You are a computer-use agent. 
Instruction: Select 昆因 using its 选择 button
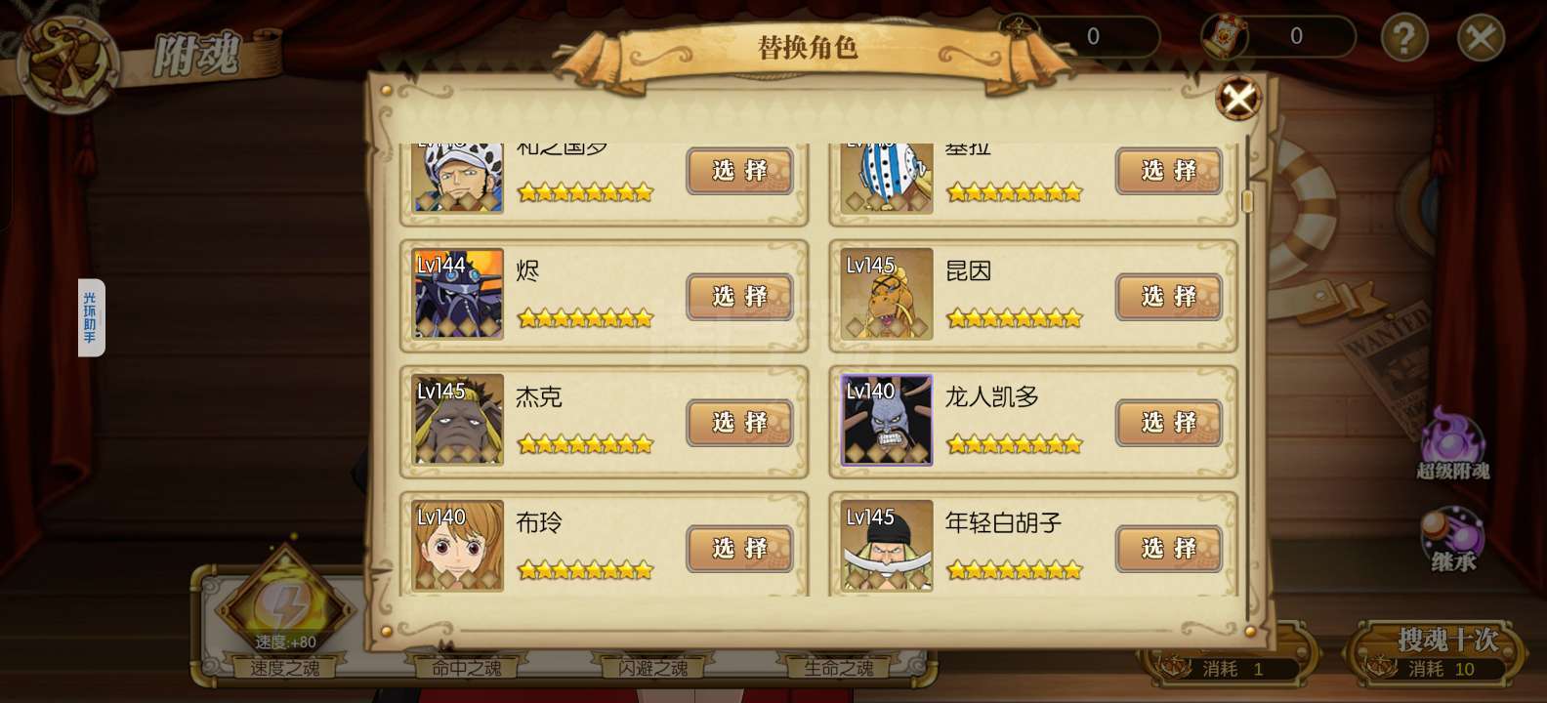(x=1168, y=297)
